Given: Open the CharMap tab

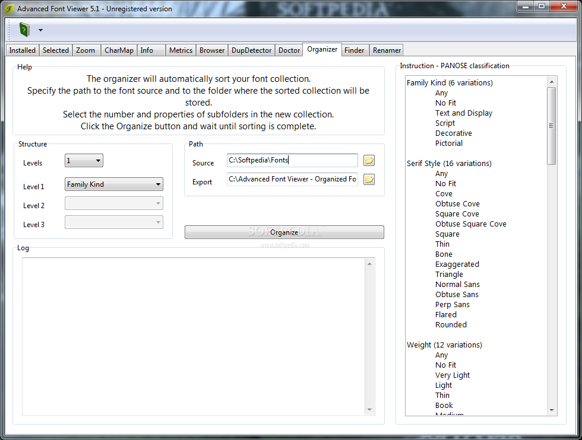Looking at the screenshot, I should [119, 50].
